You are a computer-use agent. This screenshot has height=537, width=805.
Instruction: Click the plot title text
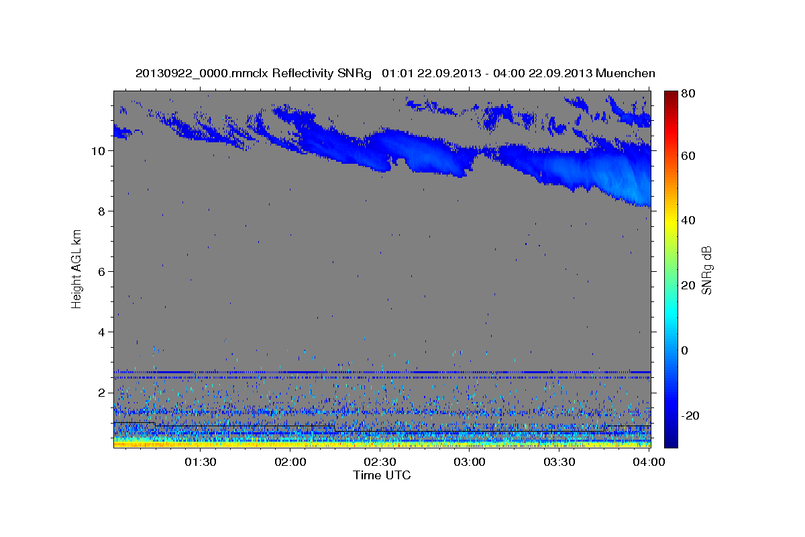coord(395,73)
